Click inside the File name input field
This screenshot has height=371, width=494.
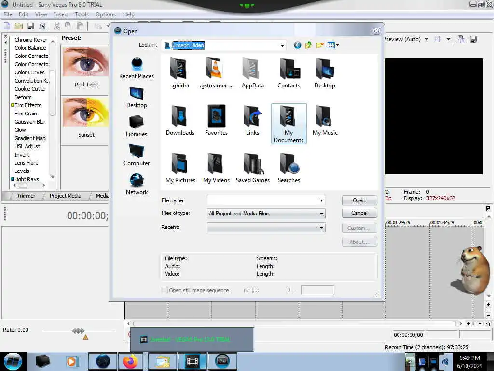click(262, 200)
